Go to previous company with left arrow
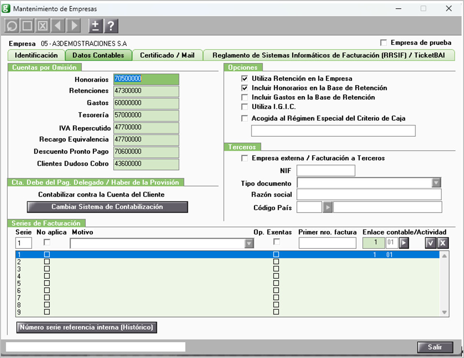 click(x=58, y=26)
